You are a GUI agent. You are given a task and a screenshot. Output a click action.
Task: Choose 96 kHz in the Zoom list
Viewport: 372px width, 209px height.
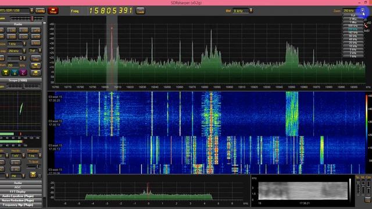point(353,36)
